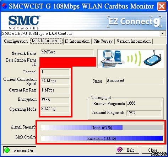Viewport: 168px width, 157px height.
Task: Click the window title bar text
Action: 81,6
